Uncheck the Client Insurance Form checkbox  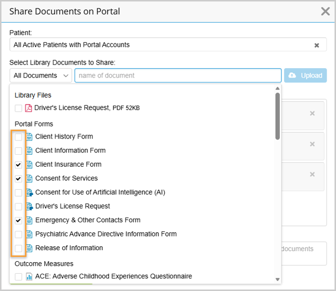point(18,165)
